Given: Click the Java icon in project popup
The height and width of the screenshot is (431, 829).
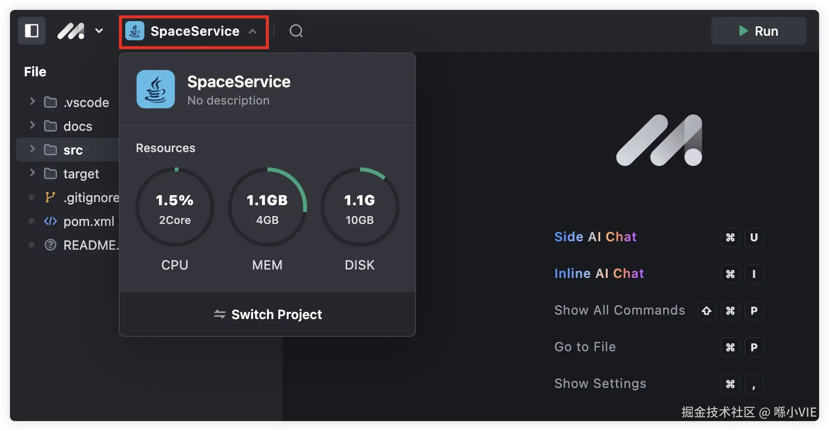Looking at the screenshot, I should click(156, 89).
